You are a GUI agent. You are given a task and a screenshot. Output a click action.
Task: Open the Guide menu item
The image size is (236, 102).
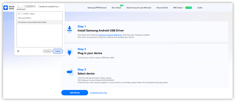[x=200, y=8]
